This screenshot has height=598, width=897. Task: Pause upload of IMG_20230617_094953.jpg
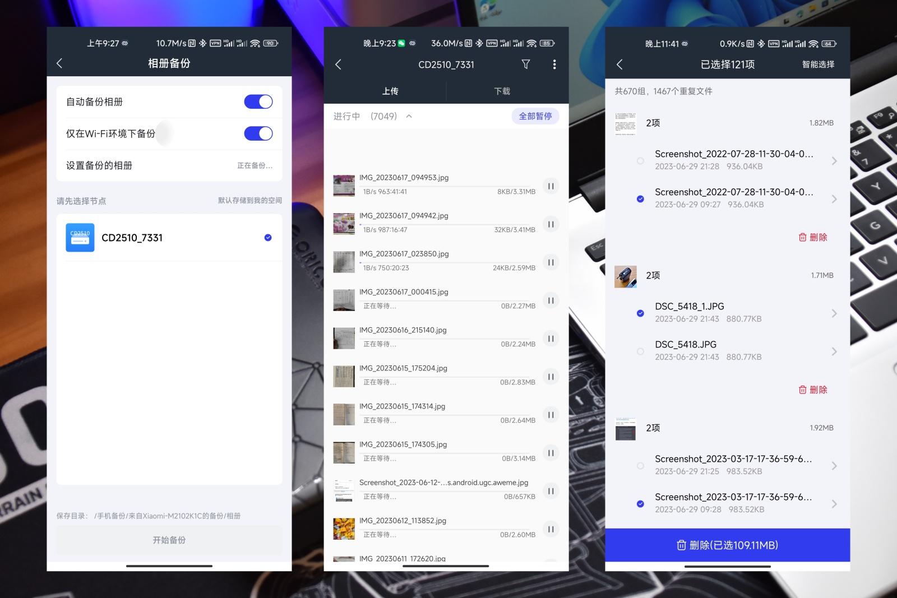click(551, 186)
